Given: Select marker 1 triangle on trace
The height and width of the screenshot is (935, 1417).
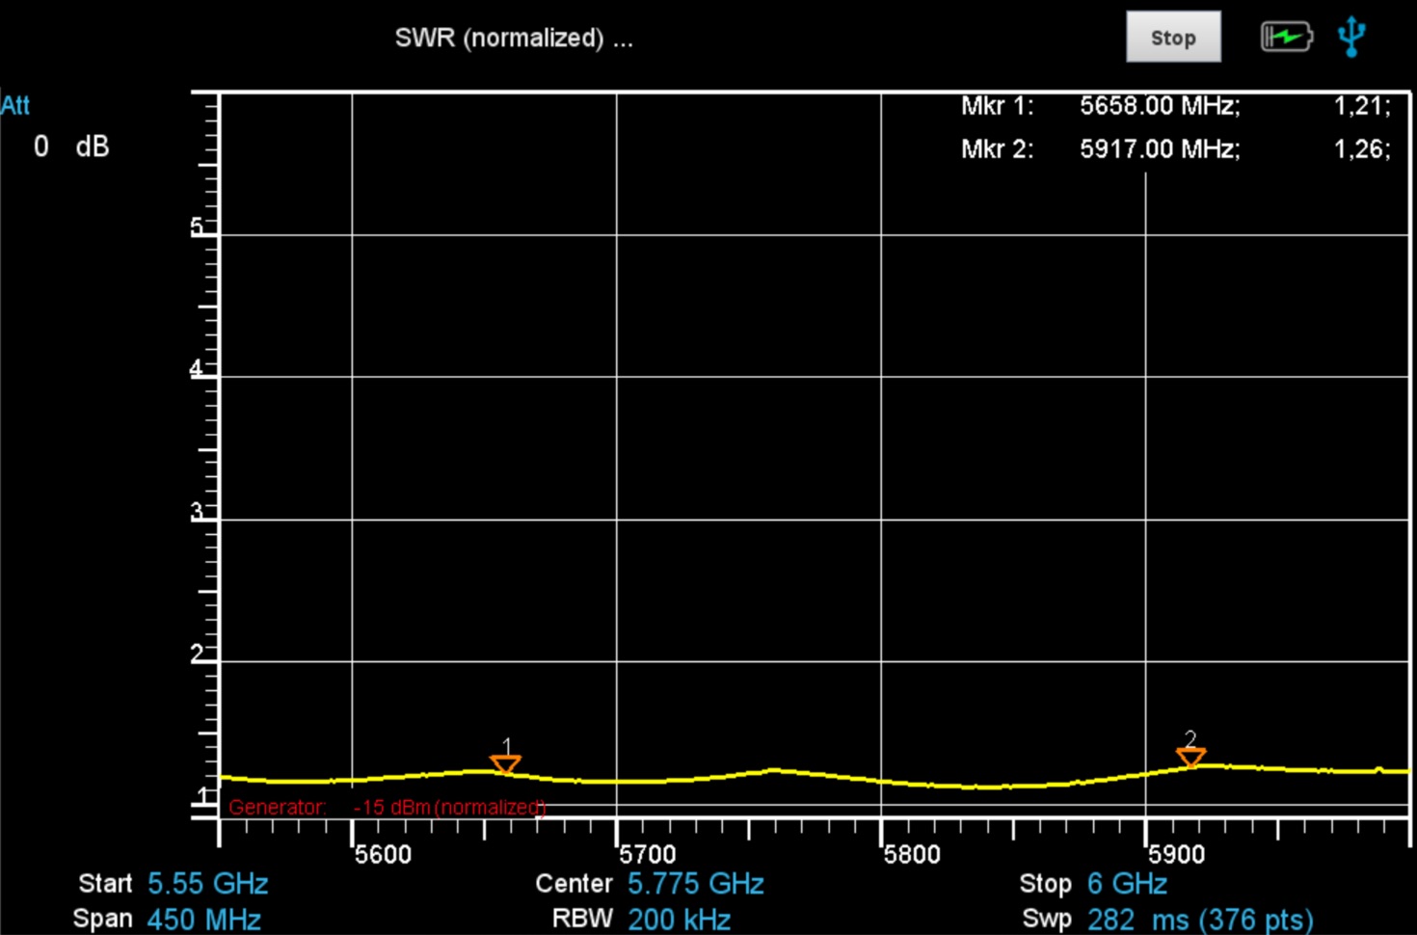Looking at the screenshot, I should pyautogui.click(x=506, y=763).
